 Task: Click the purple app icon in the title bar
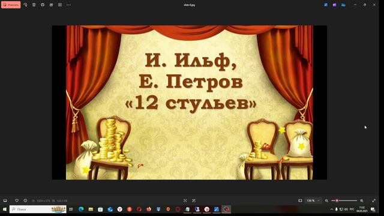tap(335, 5)
